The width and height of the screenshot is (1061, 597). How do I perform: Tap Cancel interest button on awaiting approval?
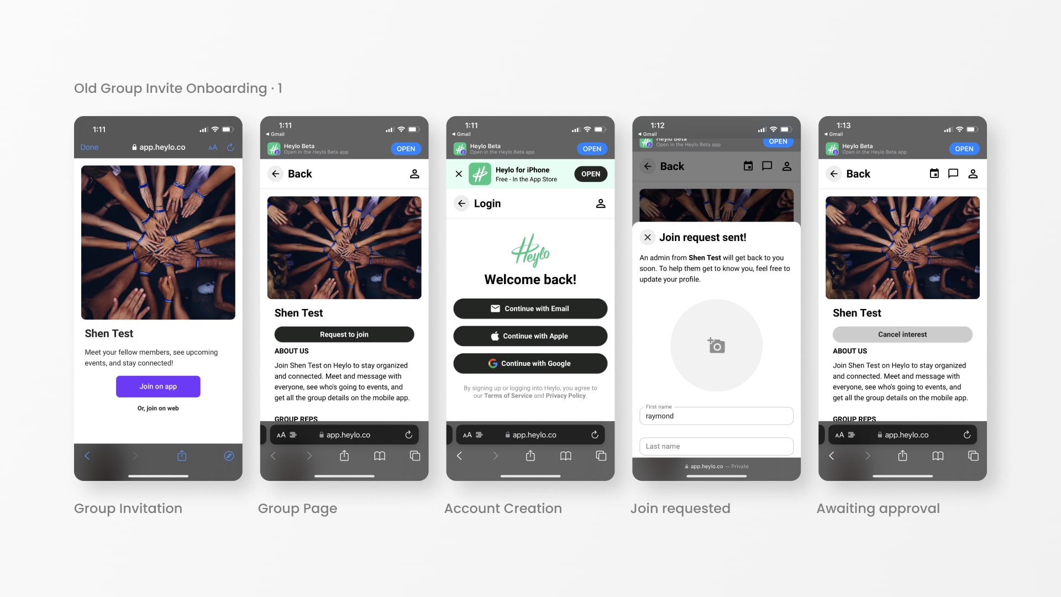click(902, 334)
